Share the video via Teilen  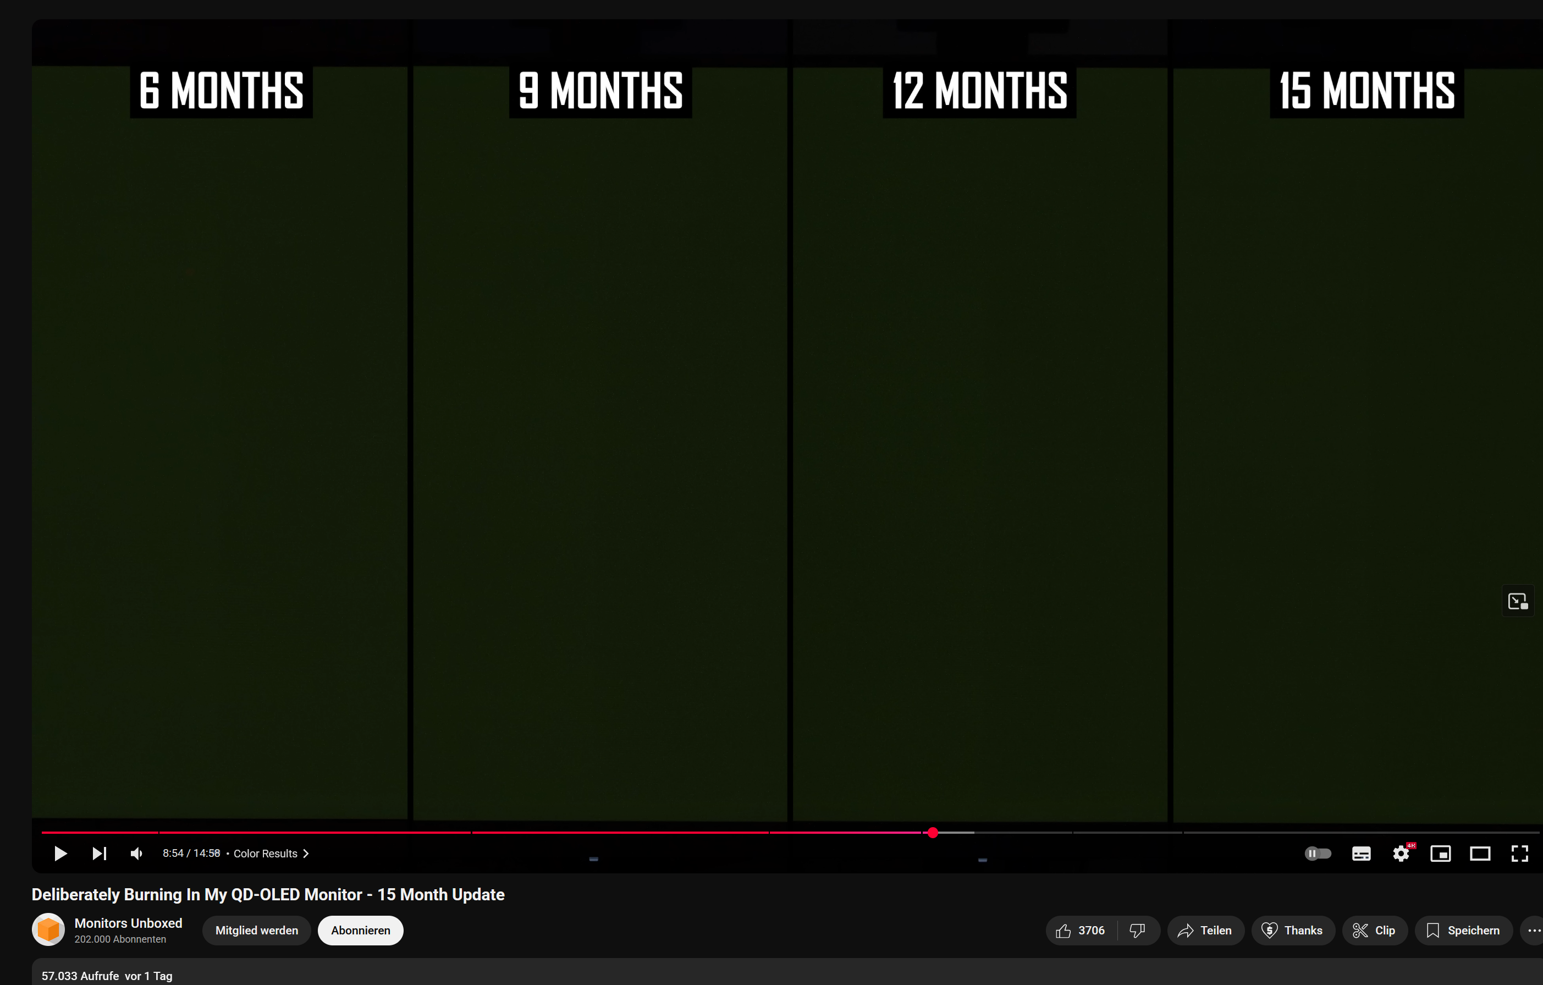click(1205, 931)
